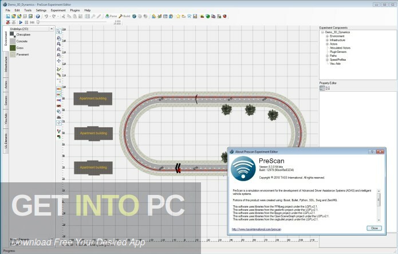Click the step-forward playback button
Viewport: 398px width, 254px height.
pos(32,22)
